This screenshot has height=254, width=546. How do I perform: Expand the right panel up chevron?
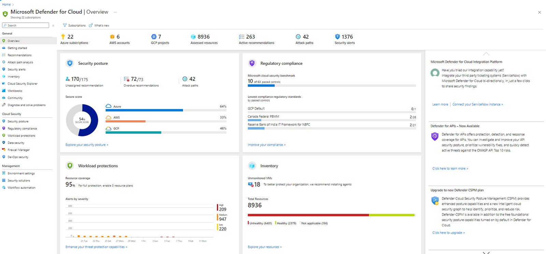point(486,54)
